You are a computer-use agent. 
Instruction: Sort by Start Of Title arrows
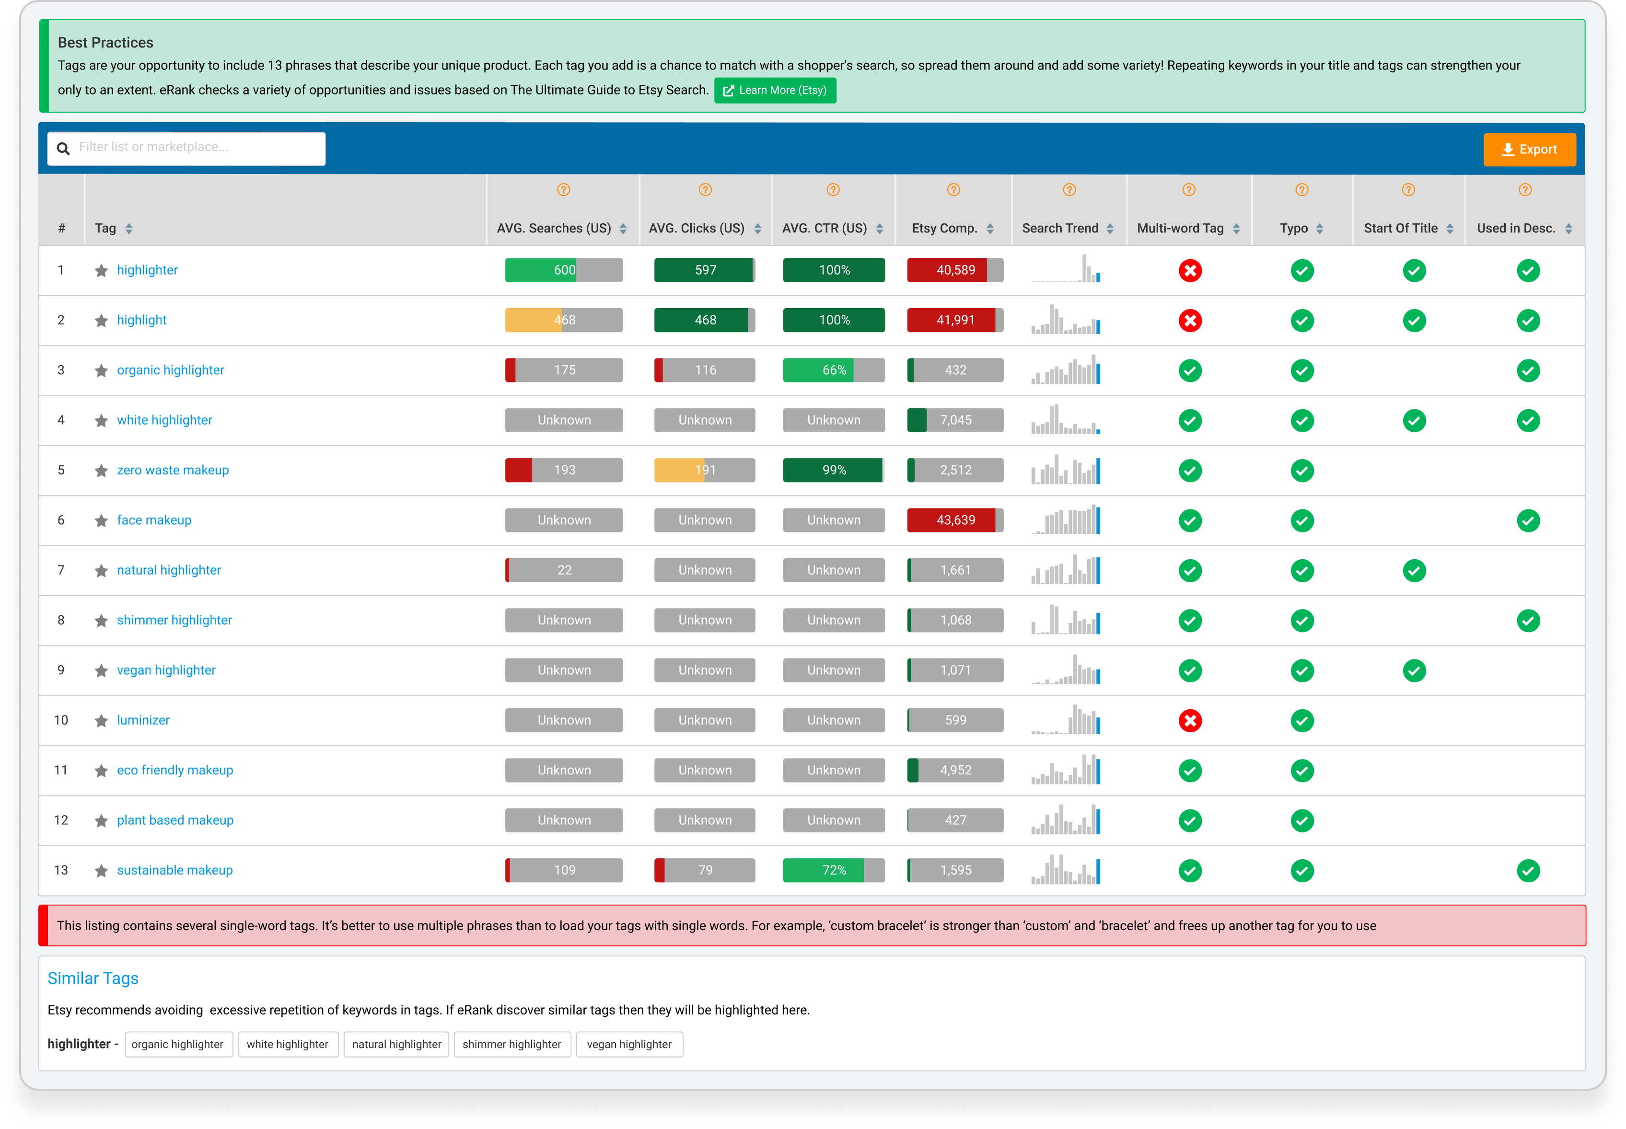coord(1449,229)
